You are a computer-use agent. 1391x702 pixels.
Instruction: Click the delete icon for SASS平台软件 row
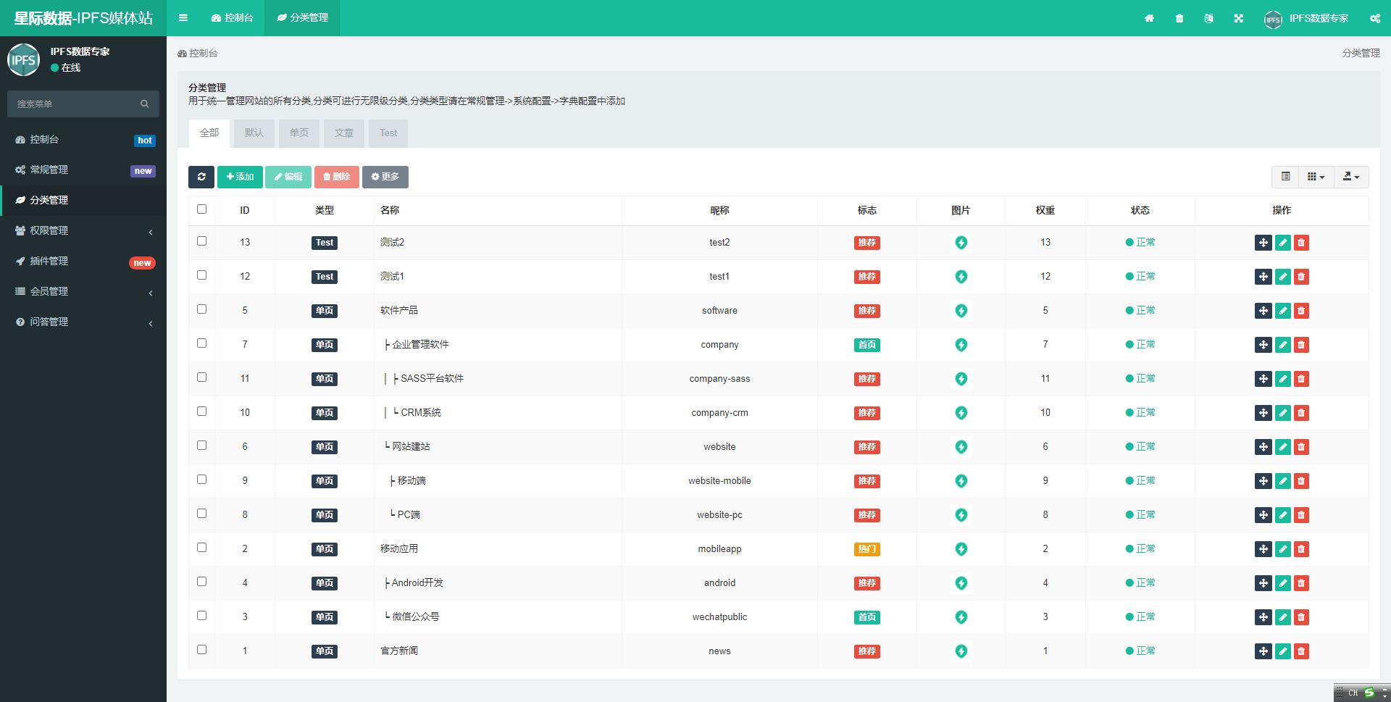pos(1301,379)
